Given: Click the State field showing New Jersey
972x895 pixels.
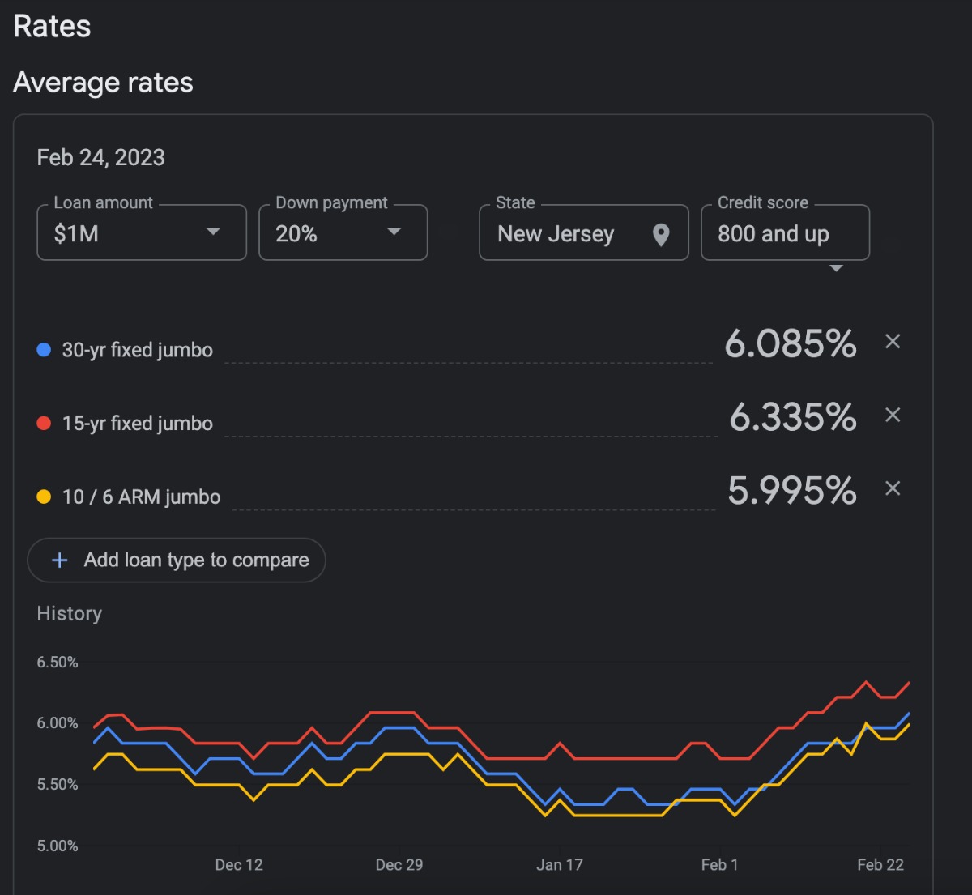Looking at the screenshot, I should point(567,233).
